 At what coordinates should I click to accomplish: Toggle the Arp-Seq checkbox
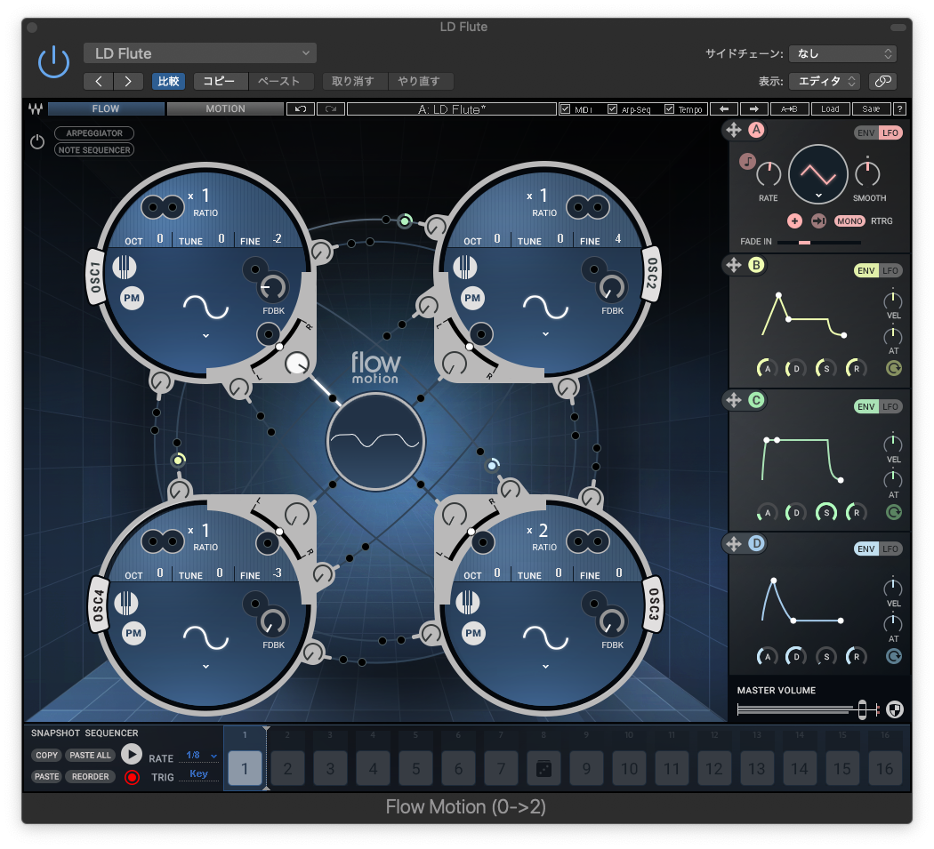(612, 109)
